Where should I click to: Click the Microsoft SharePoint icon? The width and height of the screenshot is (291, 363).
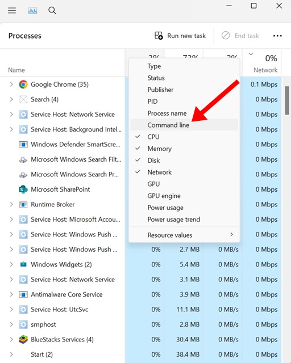pyautogui.click(x=23, y=189)
